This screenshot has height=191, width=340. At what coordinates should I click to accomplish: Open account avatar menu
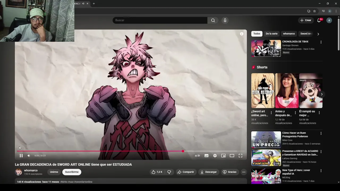point(329,20)
